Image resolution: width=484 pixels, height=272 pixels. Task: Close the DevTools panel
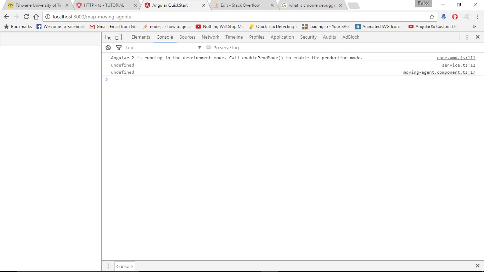[478, 37]
